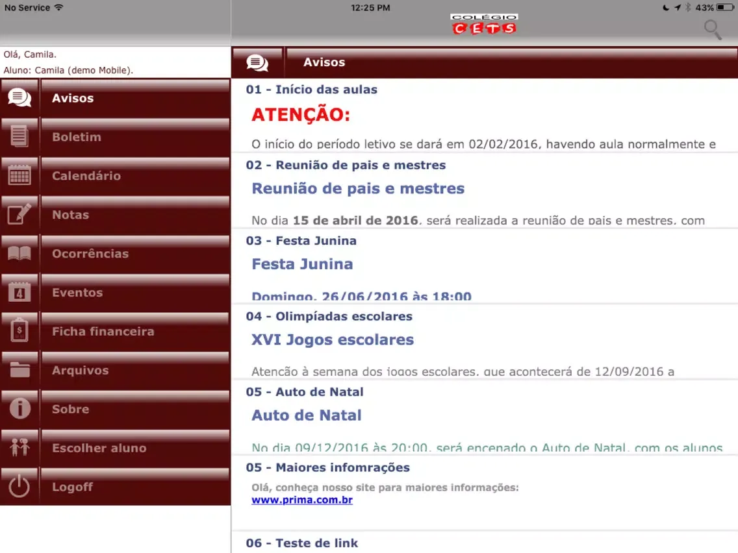Click the Logoff power icon
This screenshot has height=553, width=738.
[19, 486]
